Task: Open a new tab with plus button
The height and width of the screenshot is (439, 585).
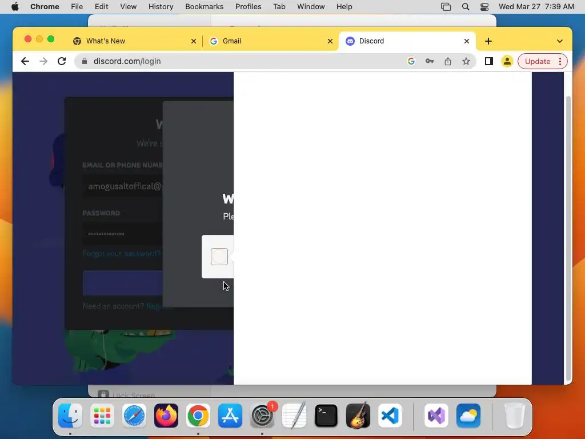Action: coord(488,41)
